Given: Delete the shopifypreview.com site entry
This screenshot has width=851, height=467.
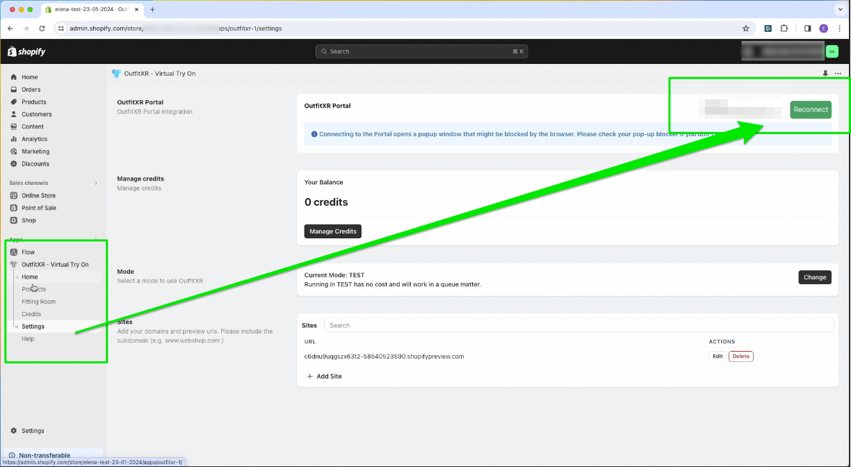Looking at the screenshot, I should pyautogui.click(x=741, y=357).
